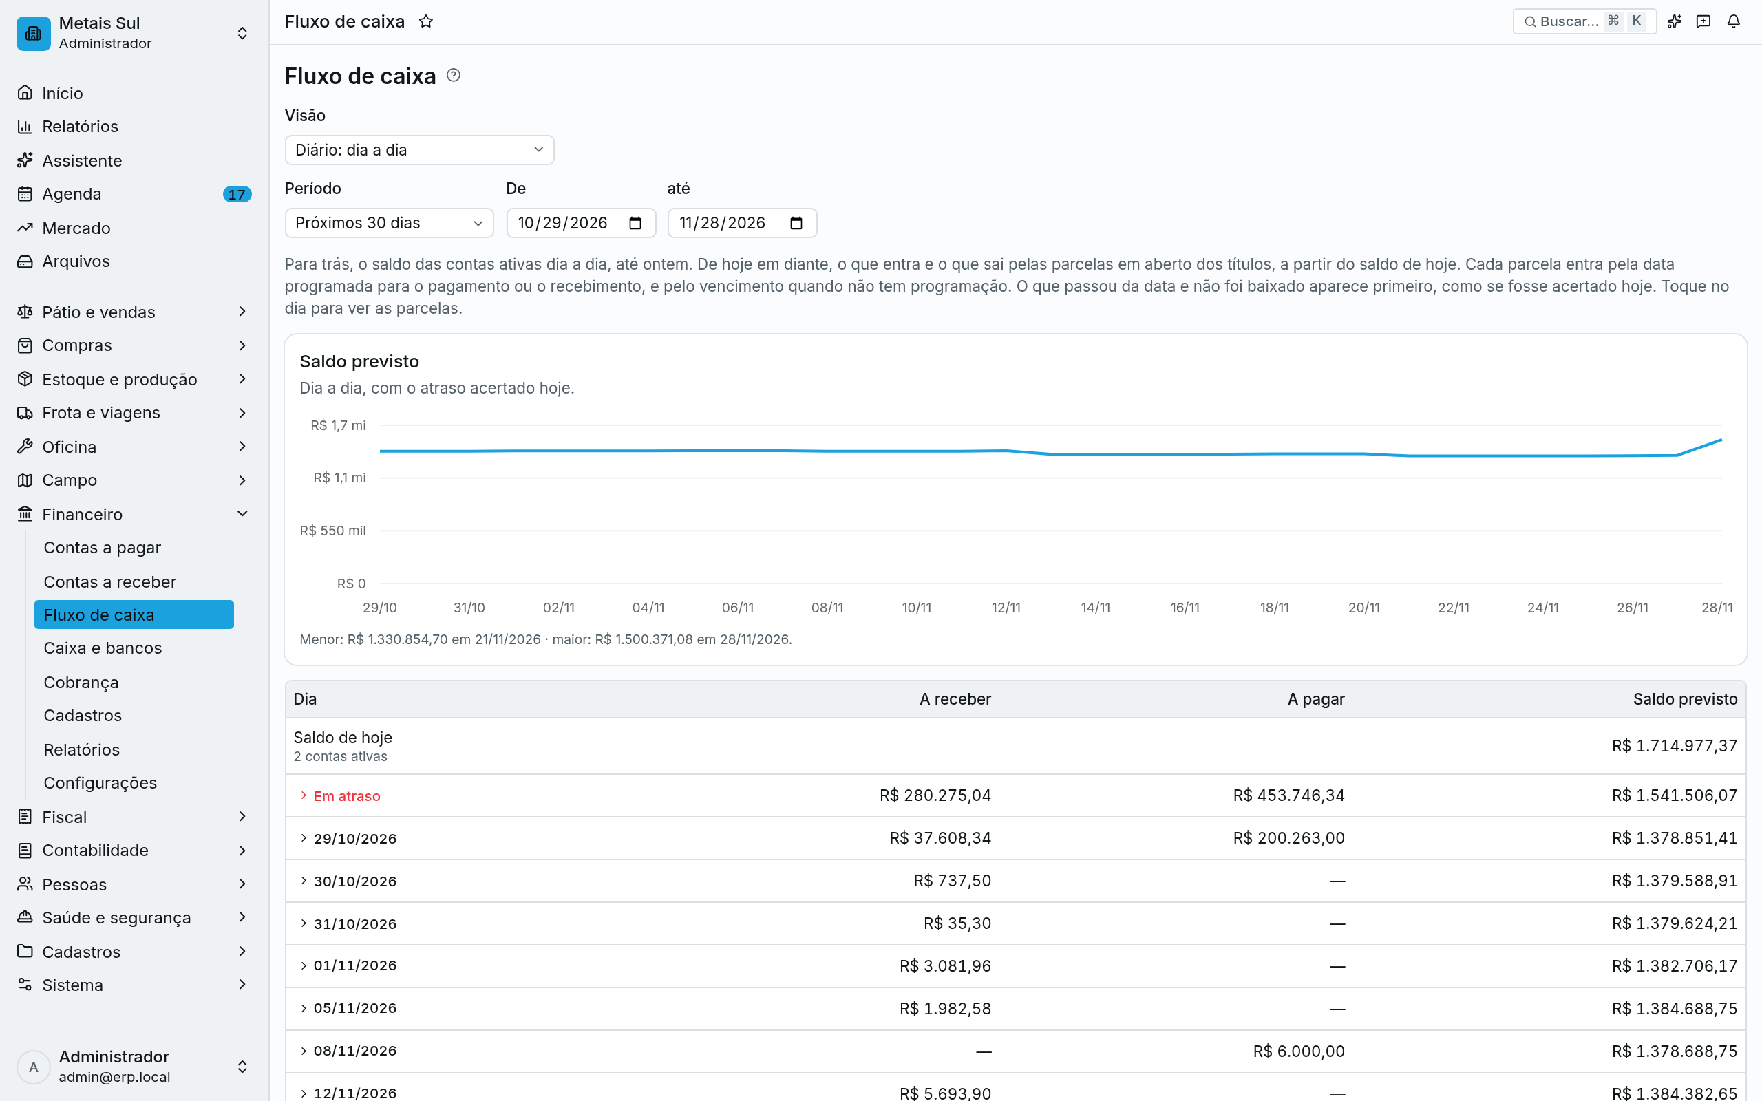Open Configurações under Financeiro
This screenshot has width=1762, height=1101.
(x=134, y=783)
